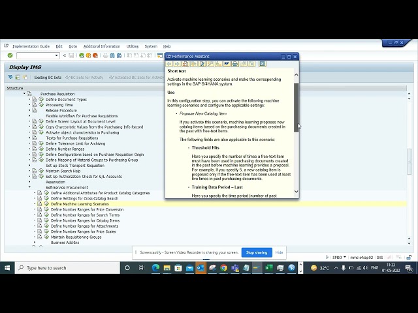Click the Performance Assistant scroll-down arrow
This screenshot has height=313, width=418.
(x=296, y=191)
